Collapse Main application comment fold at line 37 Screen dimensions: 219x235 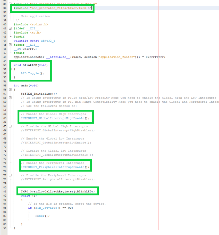10,12
